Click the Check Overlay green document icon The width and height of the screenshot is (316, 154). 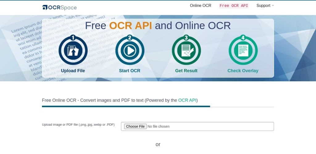click(243, 51)
